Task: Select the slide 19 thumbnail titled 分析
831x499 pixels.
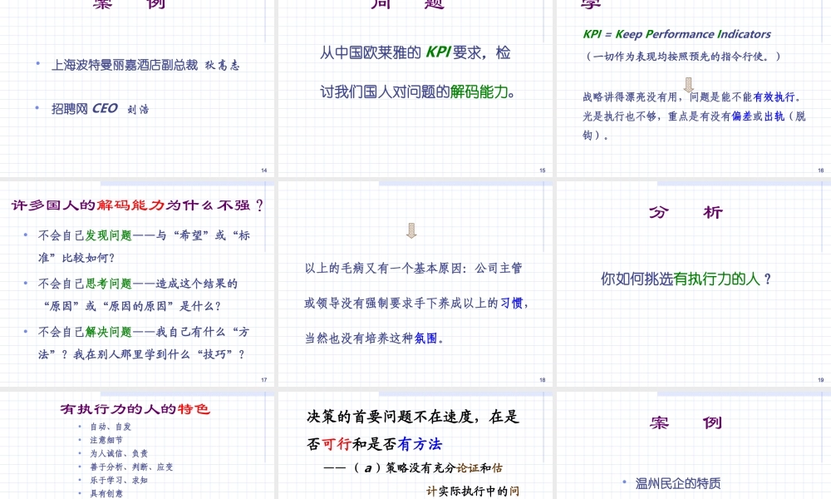Action: pos(694,283)
